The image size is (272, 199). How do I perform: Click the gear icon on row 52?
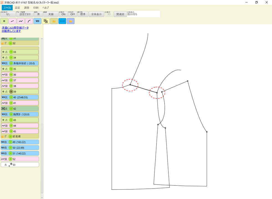(11, 159)
